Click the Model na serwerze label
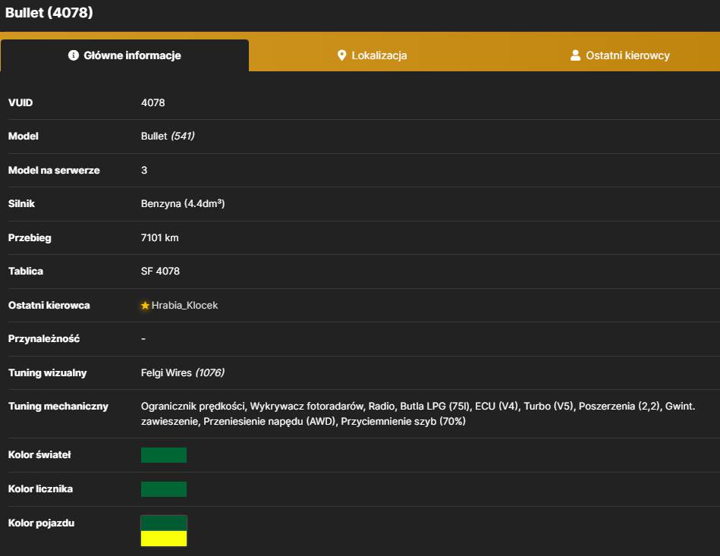 pos(54,171)
